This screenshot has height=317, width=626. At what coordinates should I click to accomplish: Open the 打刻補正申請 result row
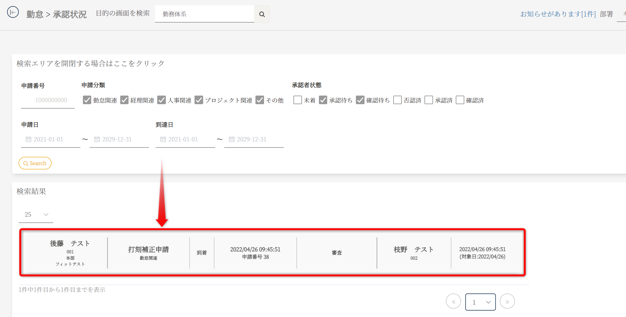[x=148, y=252]
